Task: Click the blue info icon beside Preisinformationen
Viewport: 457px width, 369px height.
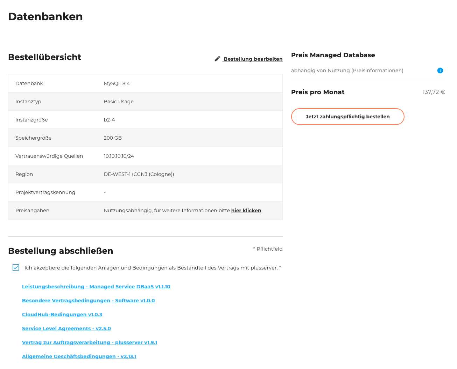Action: click(x=440, y=71)
